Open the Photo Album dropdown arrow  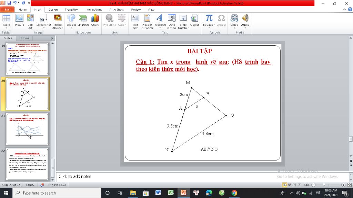[62, 28]
